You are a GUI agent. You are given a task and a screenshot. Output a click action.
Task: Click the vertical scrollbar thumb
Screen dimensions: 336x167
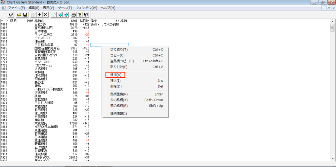pos(333,28)
